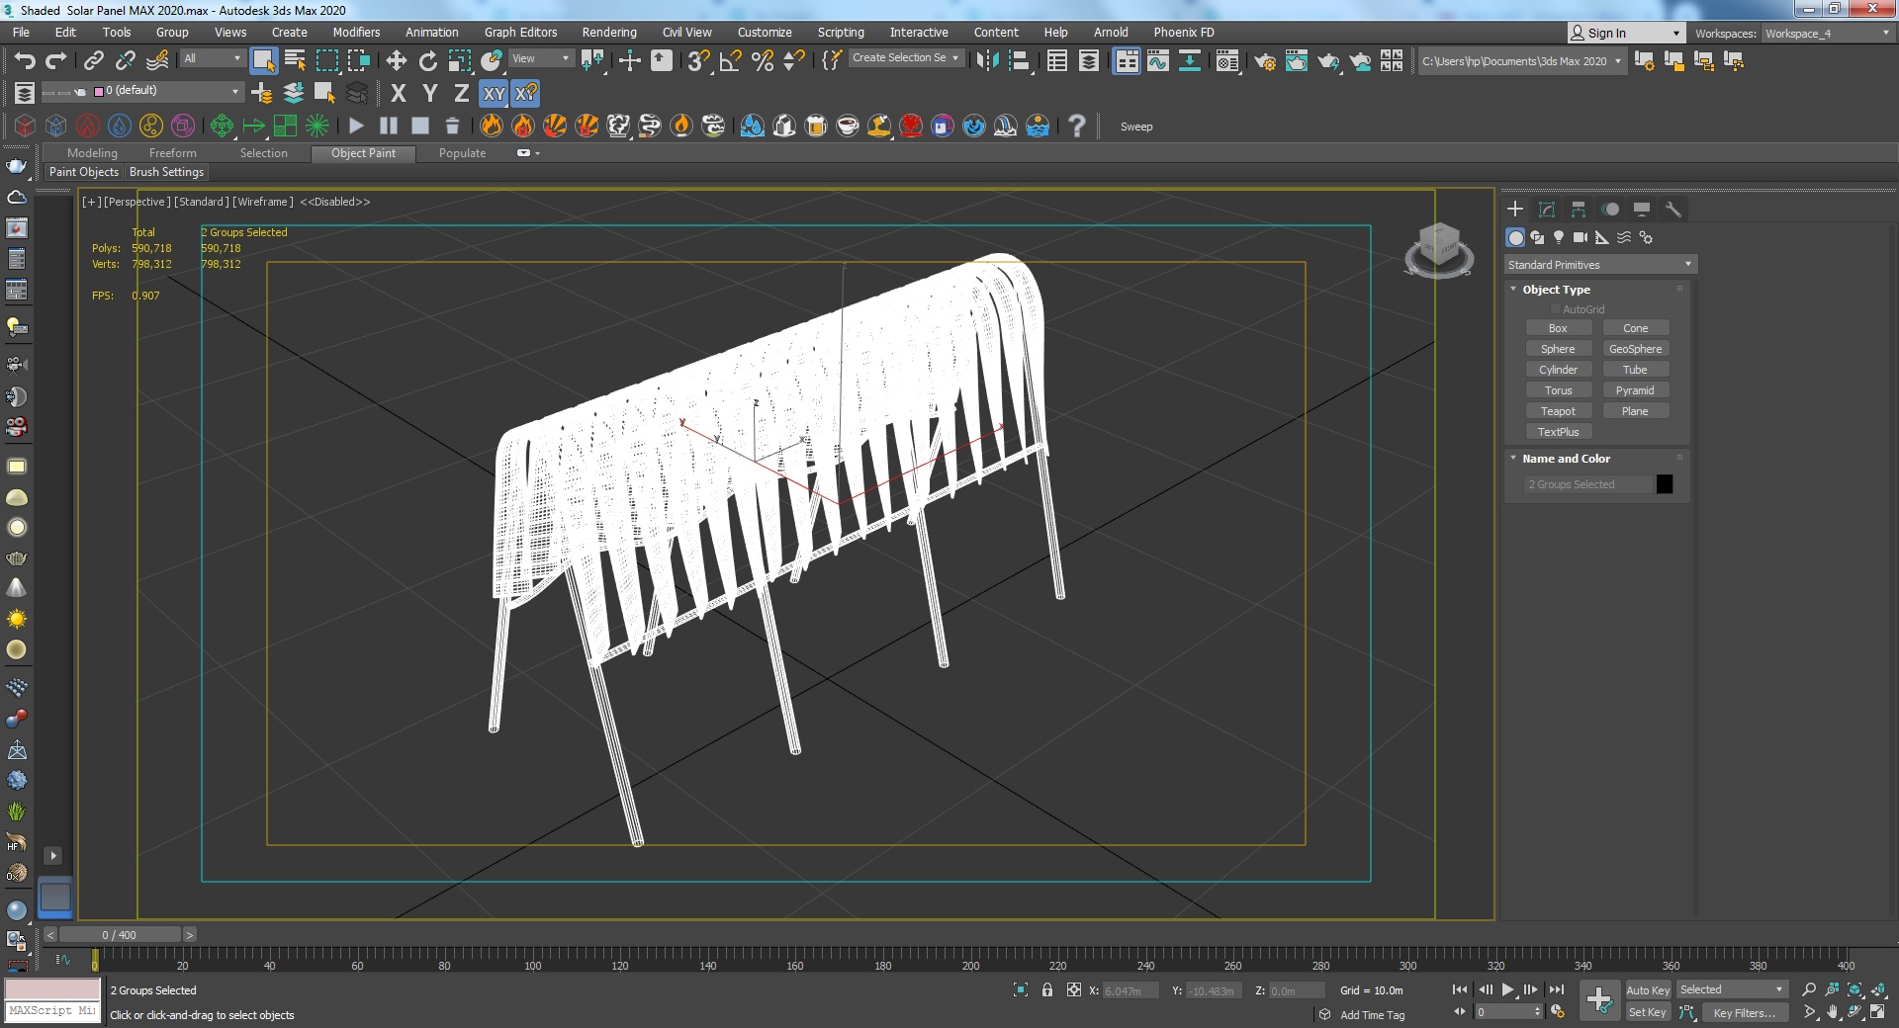Click the black object color swatch
The image size is (1899, 1028).
(x=1665, y=484)
